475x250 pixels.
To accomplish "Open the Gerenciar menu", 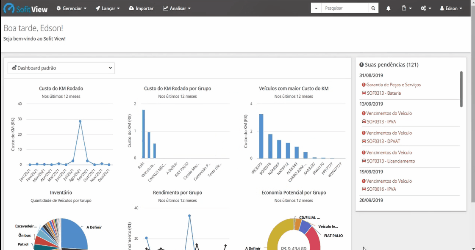I will tap(72, 8).
